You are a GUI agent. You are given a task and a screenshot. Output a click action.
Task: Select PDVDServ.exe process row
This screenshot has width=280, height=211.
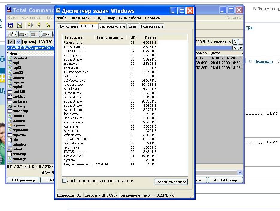click(111, 152)
